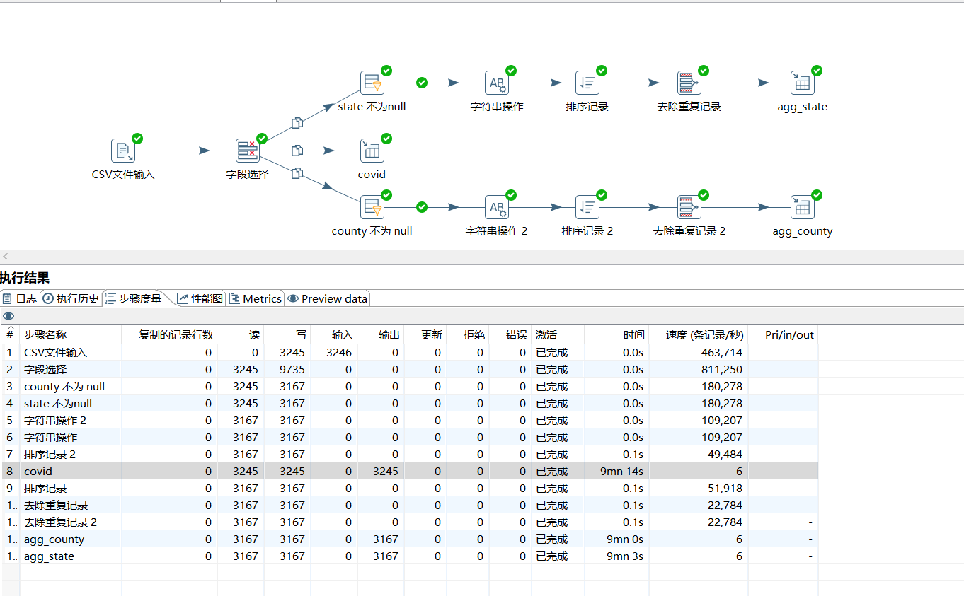Switch to the 步骤度量 tab
The width and height of the screenshot is (964, 596).
[134, 298]
